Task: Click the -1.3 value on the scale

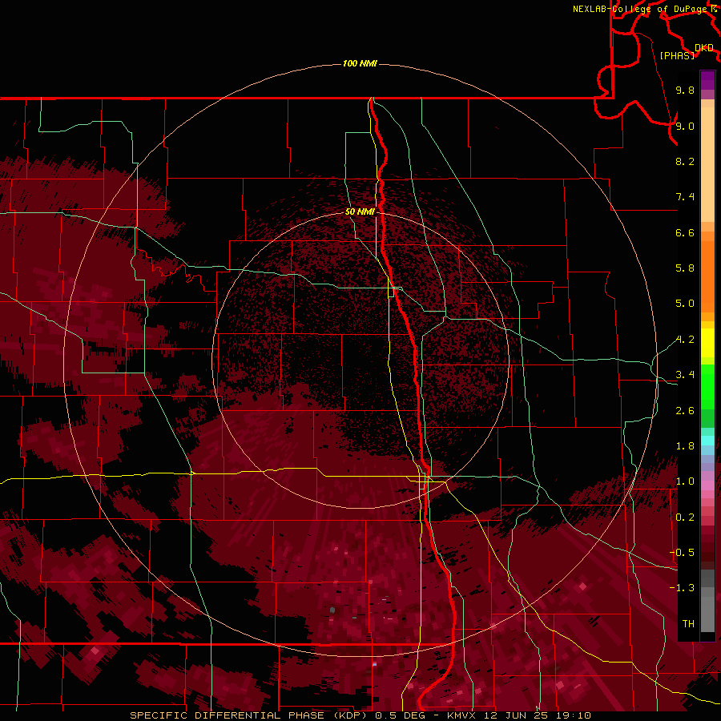Action: (682, 588)
